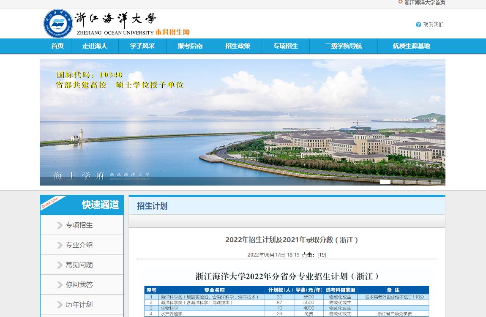486x317 pixels.
Task: Select the last banner slide indicator
Action: coord(436,182)
